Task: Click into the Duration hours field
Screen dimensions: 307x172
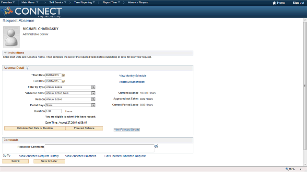Action: tap(53, 111)
